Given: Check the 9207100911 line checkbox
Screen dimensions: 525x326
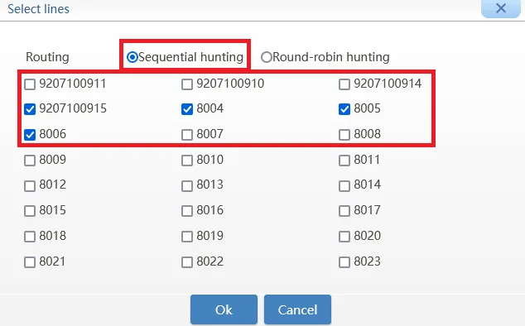Looking at the screenshot, I should [30, 84].
